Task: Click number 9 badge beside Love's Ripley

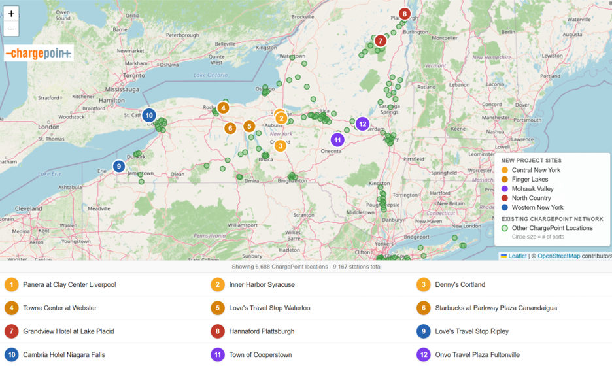Action: [424, 331]
